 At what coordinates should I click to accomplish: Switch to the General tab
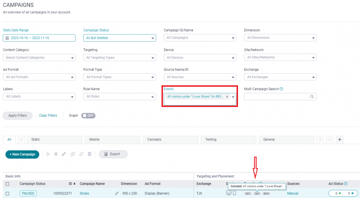click(286, 139)
